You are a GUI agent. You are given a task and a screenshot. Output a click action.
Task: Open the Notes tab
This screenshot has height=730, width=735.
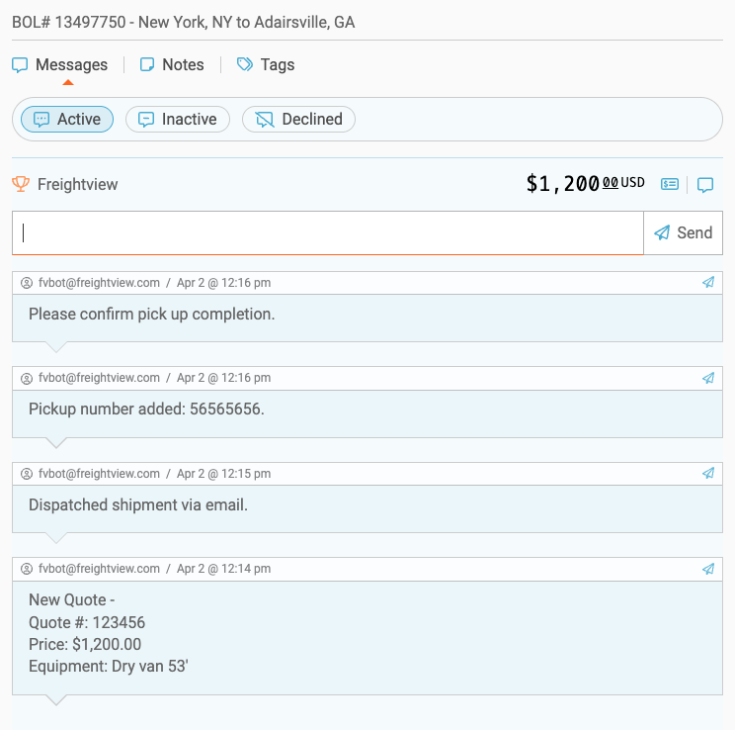coord(172,65)
